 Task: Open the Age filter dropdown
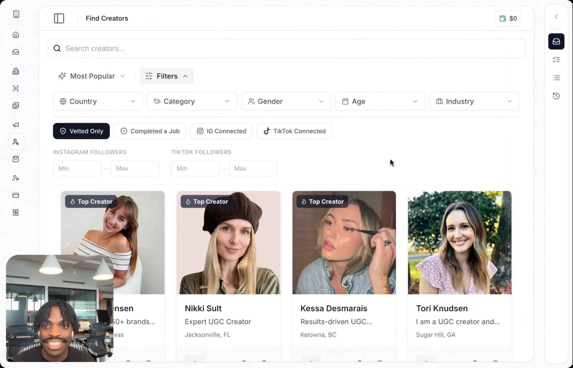[380, 101]
